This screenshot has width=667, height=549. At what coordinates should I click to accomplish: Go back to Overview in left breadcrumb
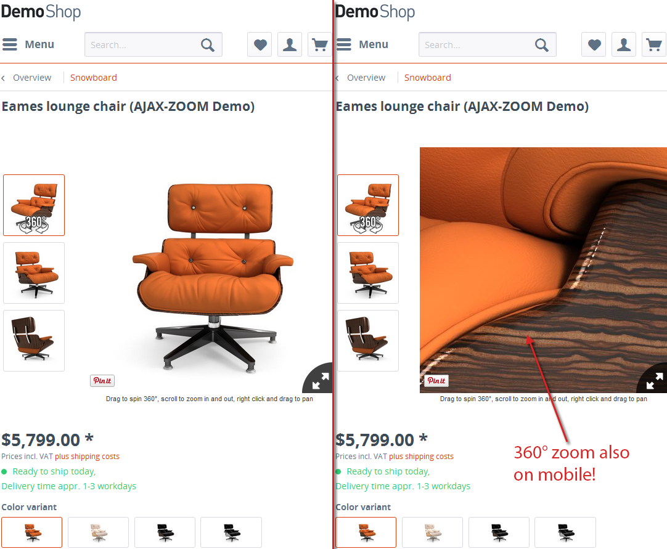point(32,78)
